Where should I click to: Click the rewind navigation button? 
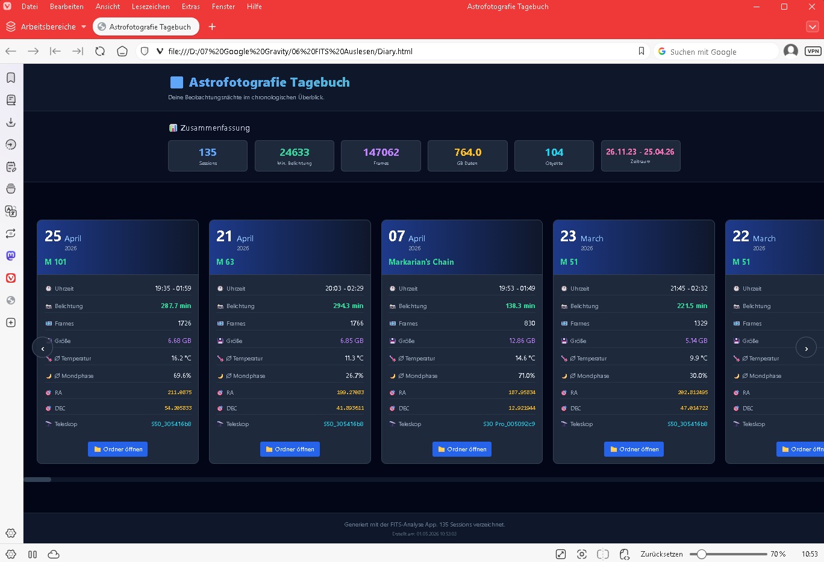click(55, 51)
